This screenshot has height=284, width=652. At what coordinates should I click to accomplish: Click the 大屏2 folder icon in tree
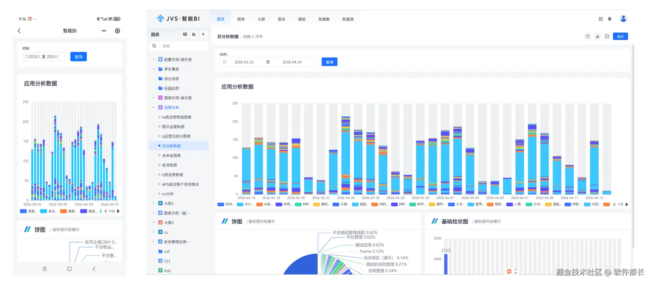(160, 222)
